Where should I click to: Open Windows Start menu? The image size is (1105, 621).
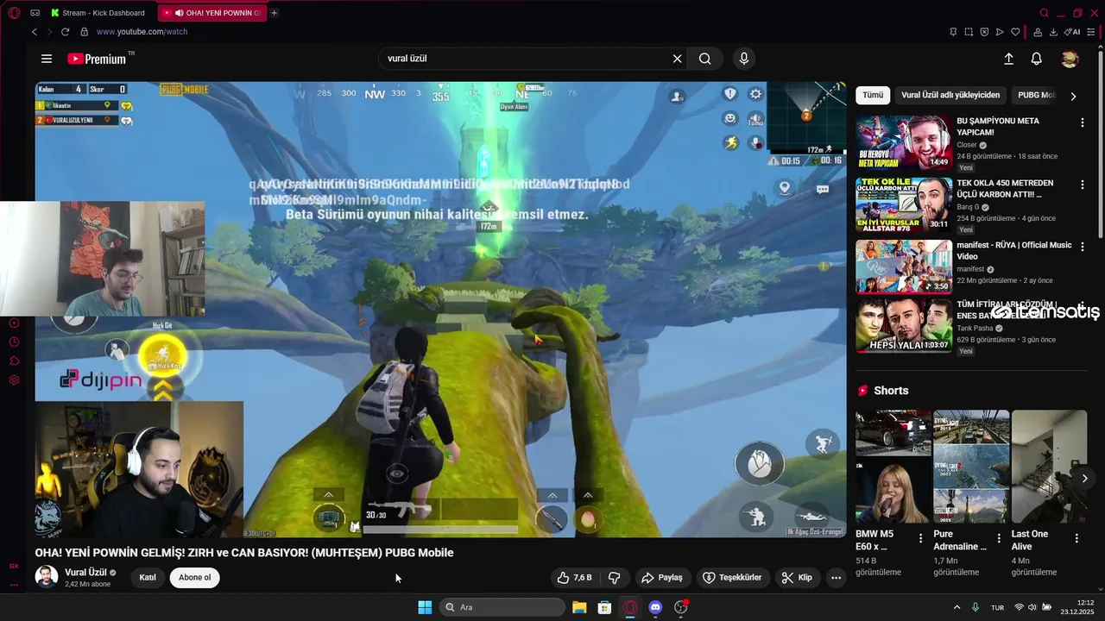425,607
